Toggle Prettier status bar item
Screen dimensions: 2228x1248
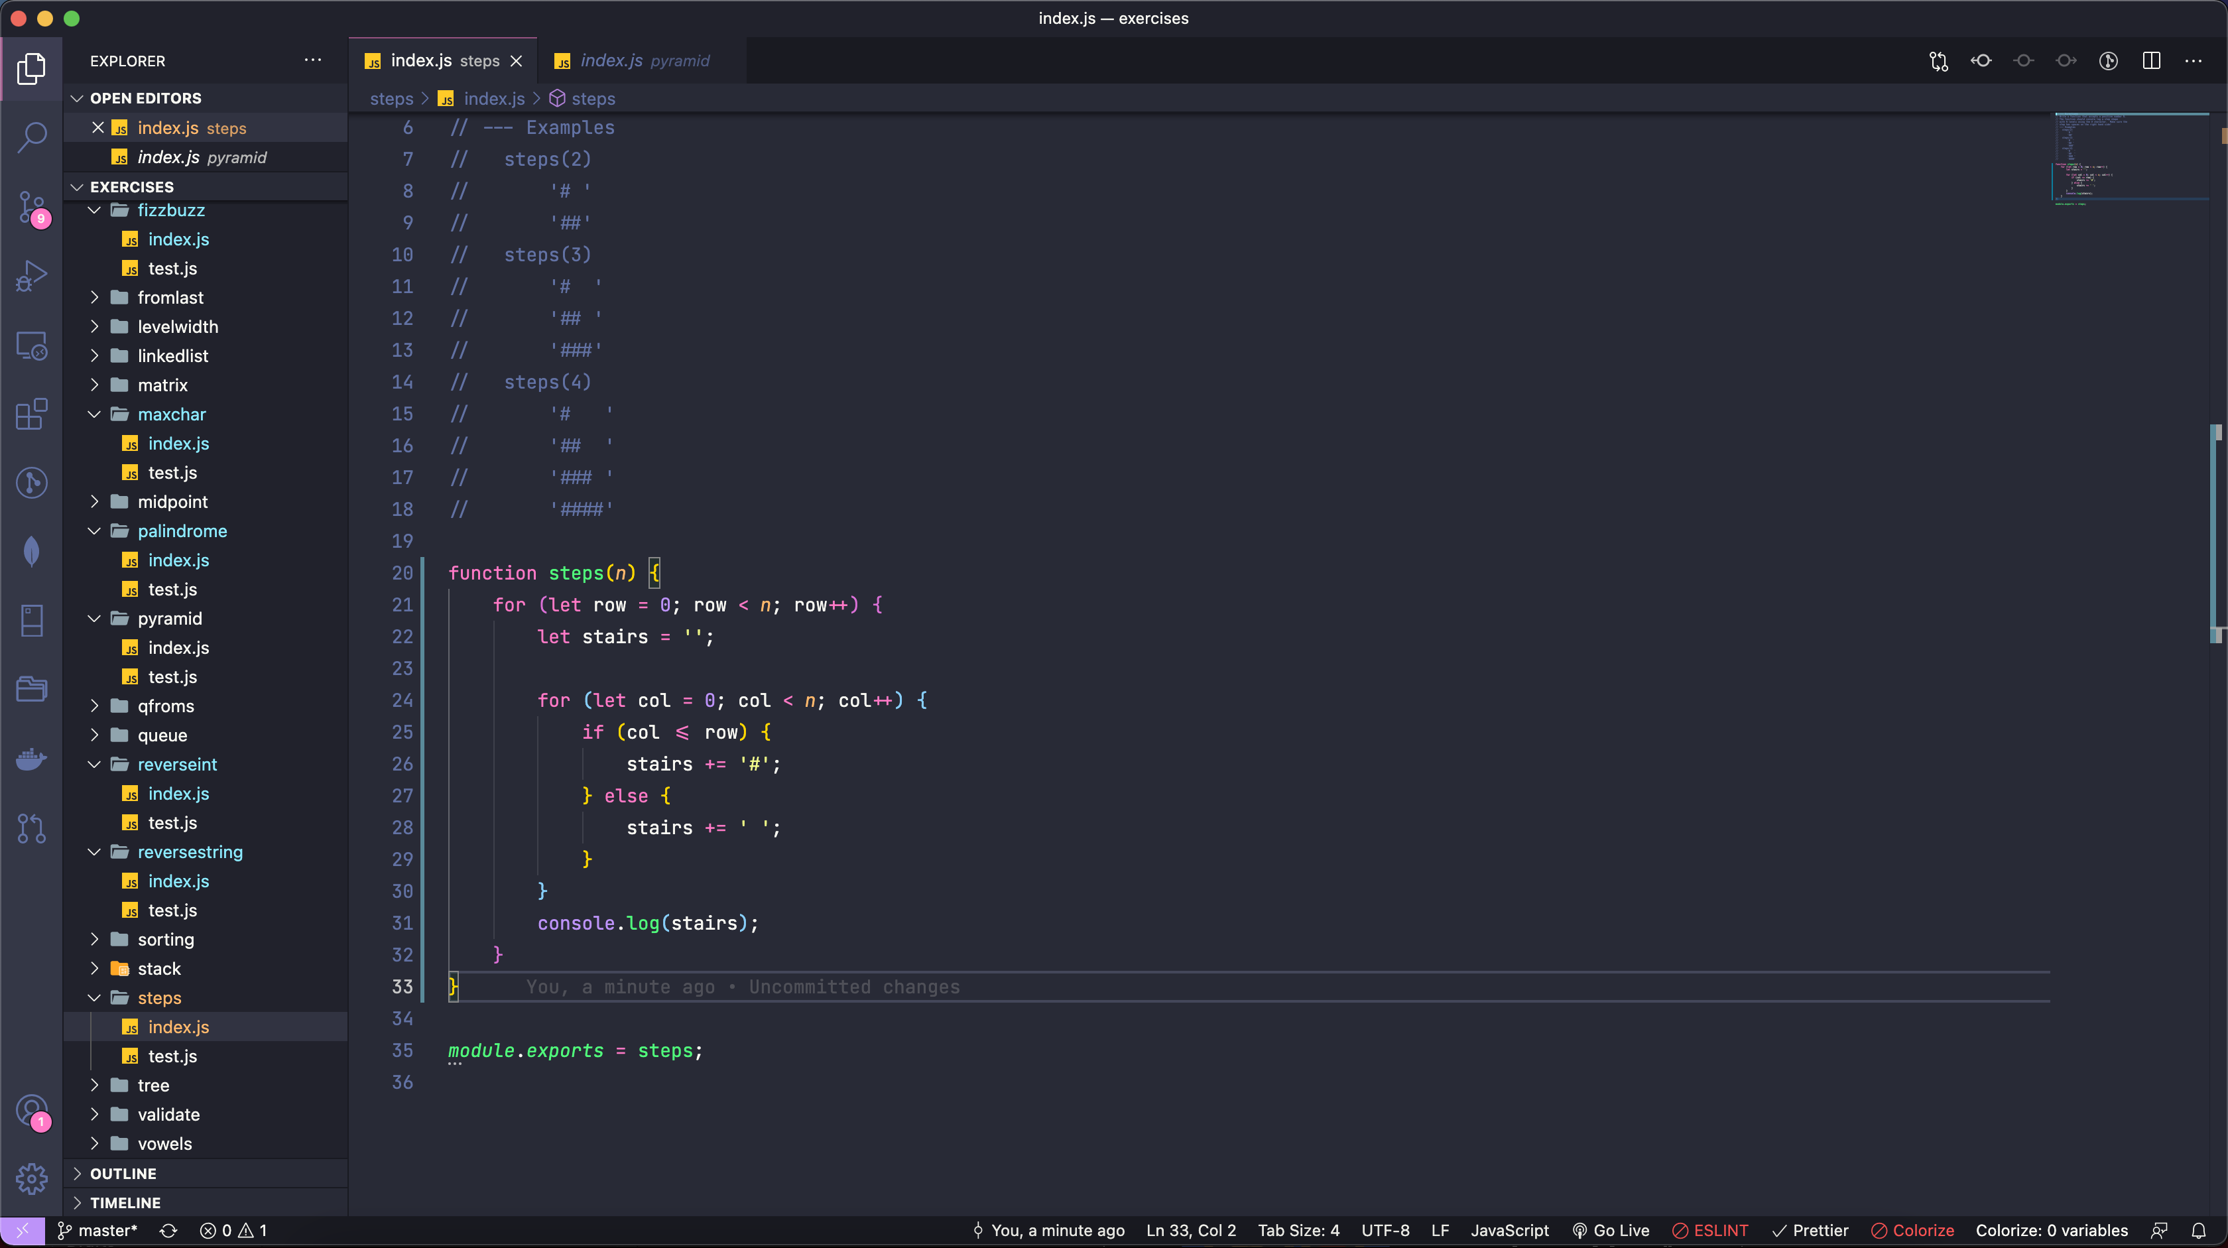[x=1810, y=1231]
